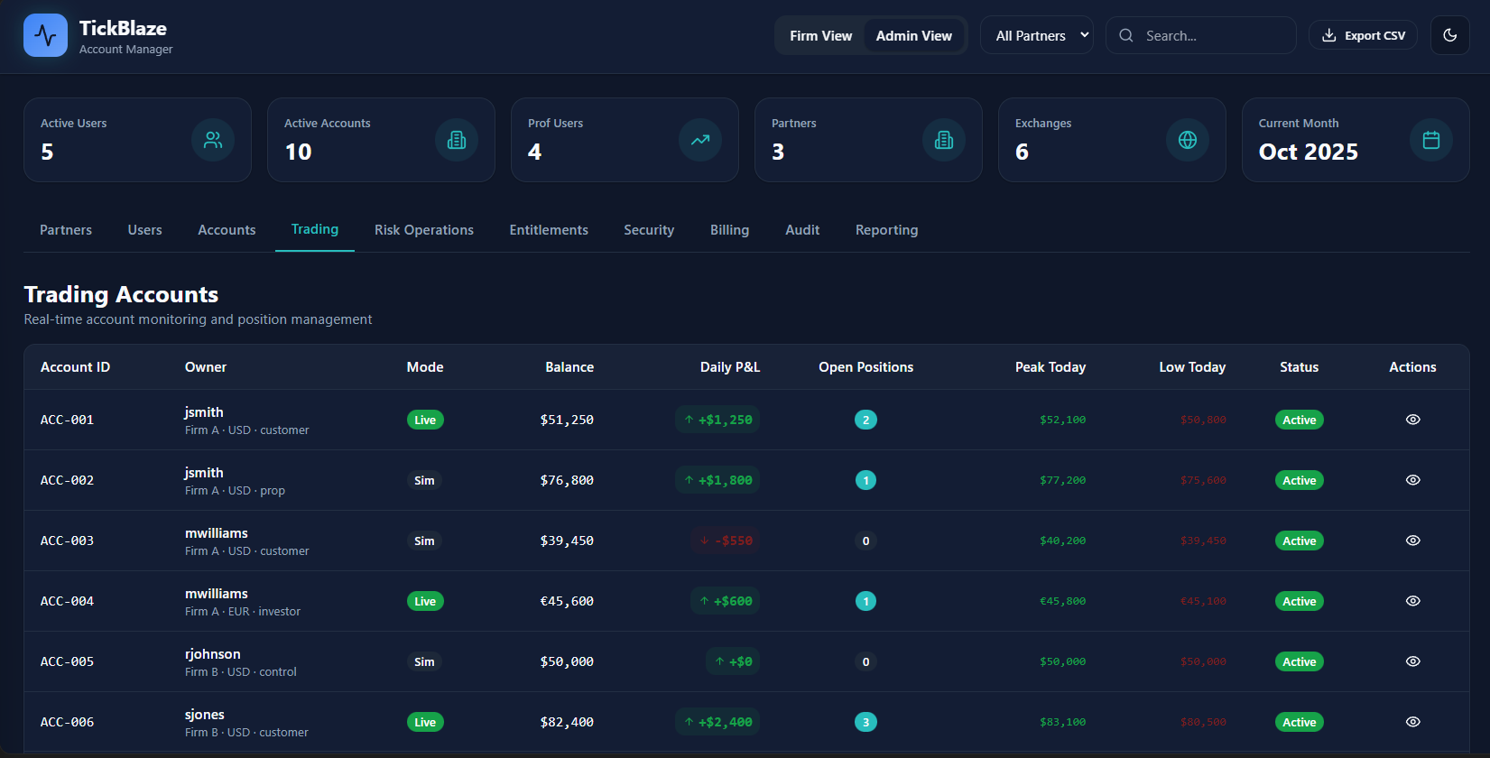Screen dimensions: 1490x758
Task: Click the Active Accounts building icon
Action: point(457,140)
